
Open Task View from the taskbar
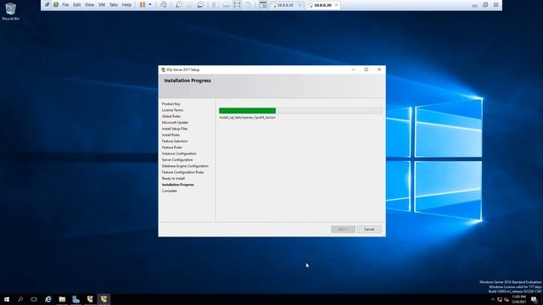34,299
